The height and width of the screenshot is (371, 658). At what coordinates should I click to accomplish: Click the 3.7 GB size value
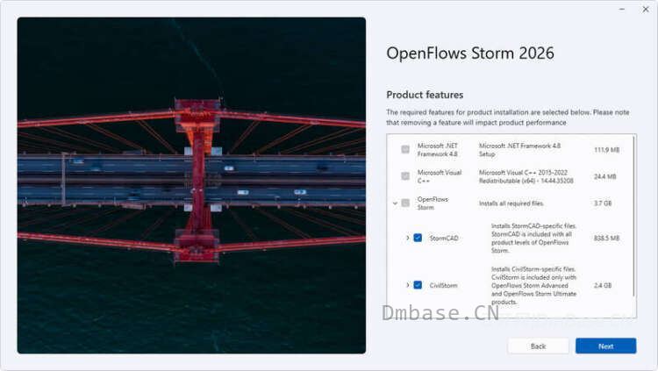[x=603, y=203]
